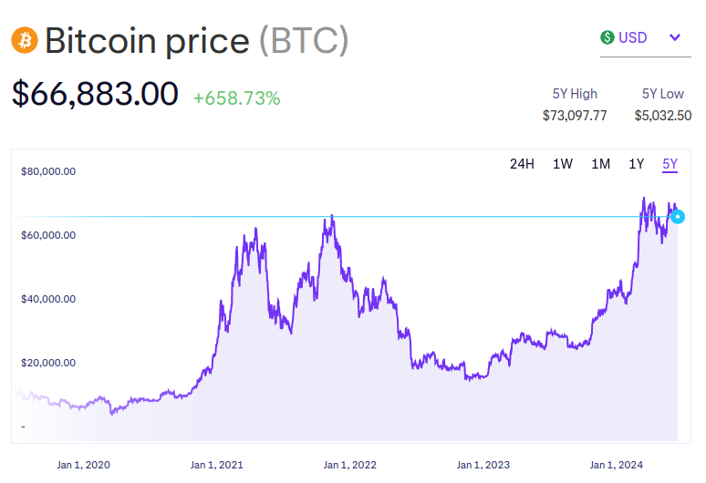Click the blue current price marker dot
This screenshot has width=706, height=483.
pyautogui.click(x=677, y=216)
